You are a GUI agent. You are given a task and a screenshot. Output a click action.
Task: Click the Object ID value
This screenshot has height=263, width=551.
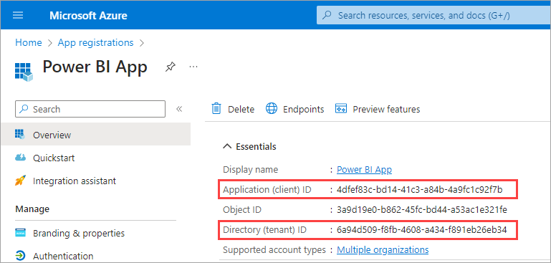point(422,210)
